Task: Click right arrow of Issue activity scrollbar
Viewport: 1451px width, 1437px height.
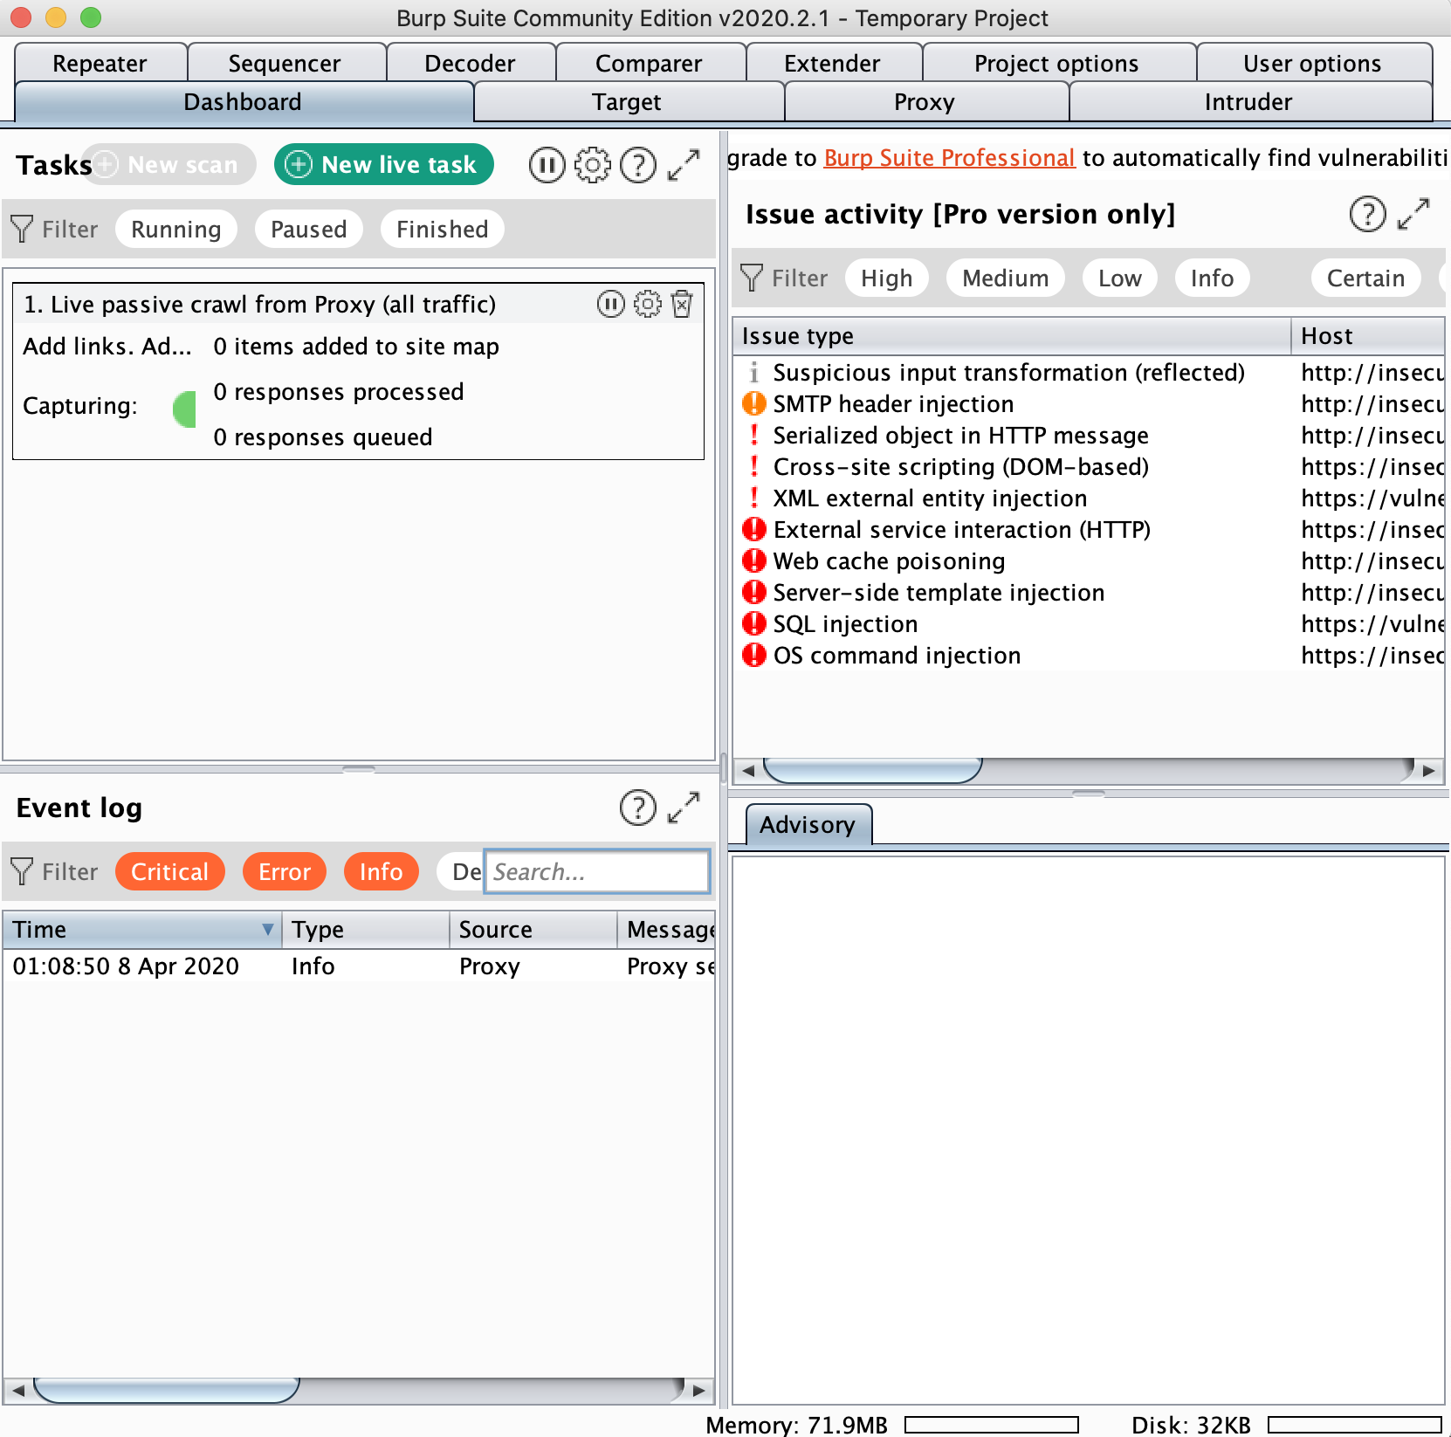Action: (x=1428, y=771)
